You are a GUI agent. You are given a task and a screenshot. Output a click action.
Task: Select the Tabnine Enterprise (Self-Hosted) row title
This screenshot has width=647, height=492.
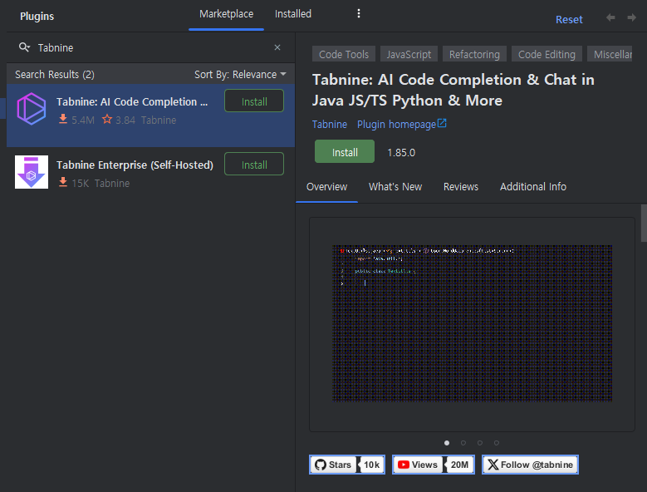tap(135, 165)
